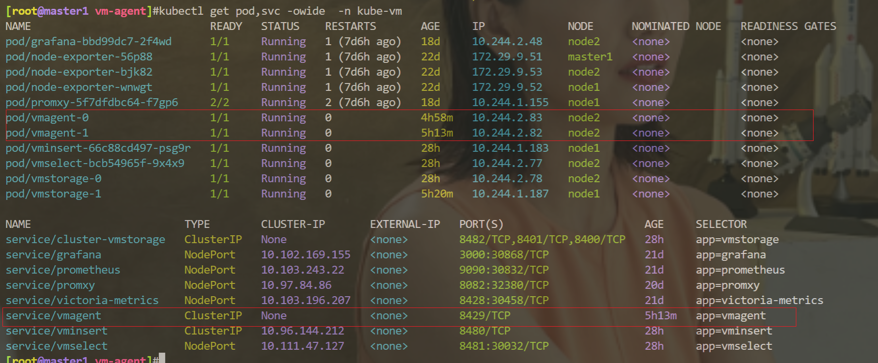The height and width of the screenshot is (363, 878).
Task: Click the 'READINESS GATES' column header
Action: (788, 27)
